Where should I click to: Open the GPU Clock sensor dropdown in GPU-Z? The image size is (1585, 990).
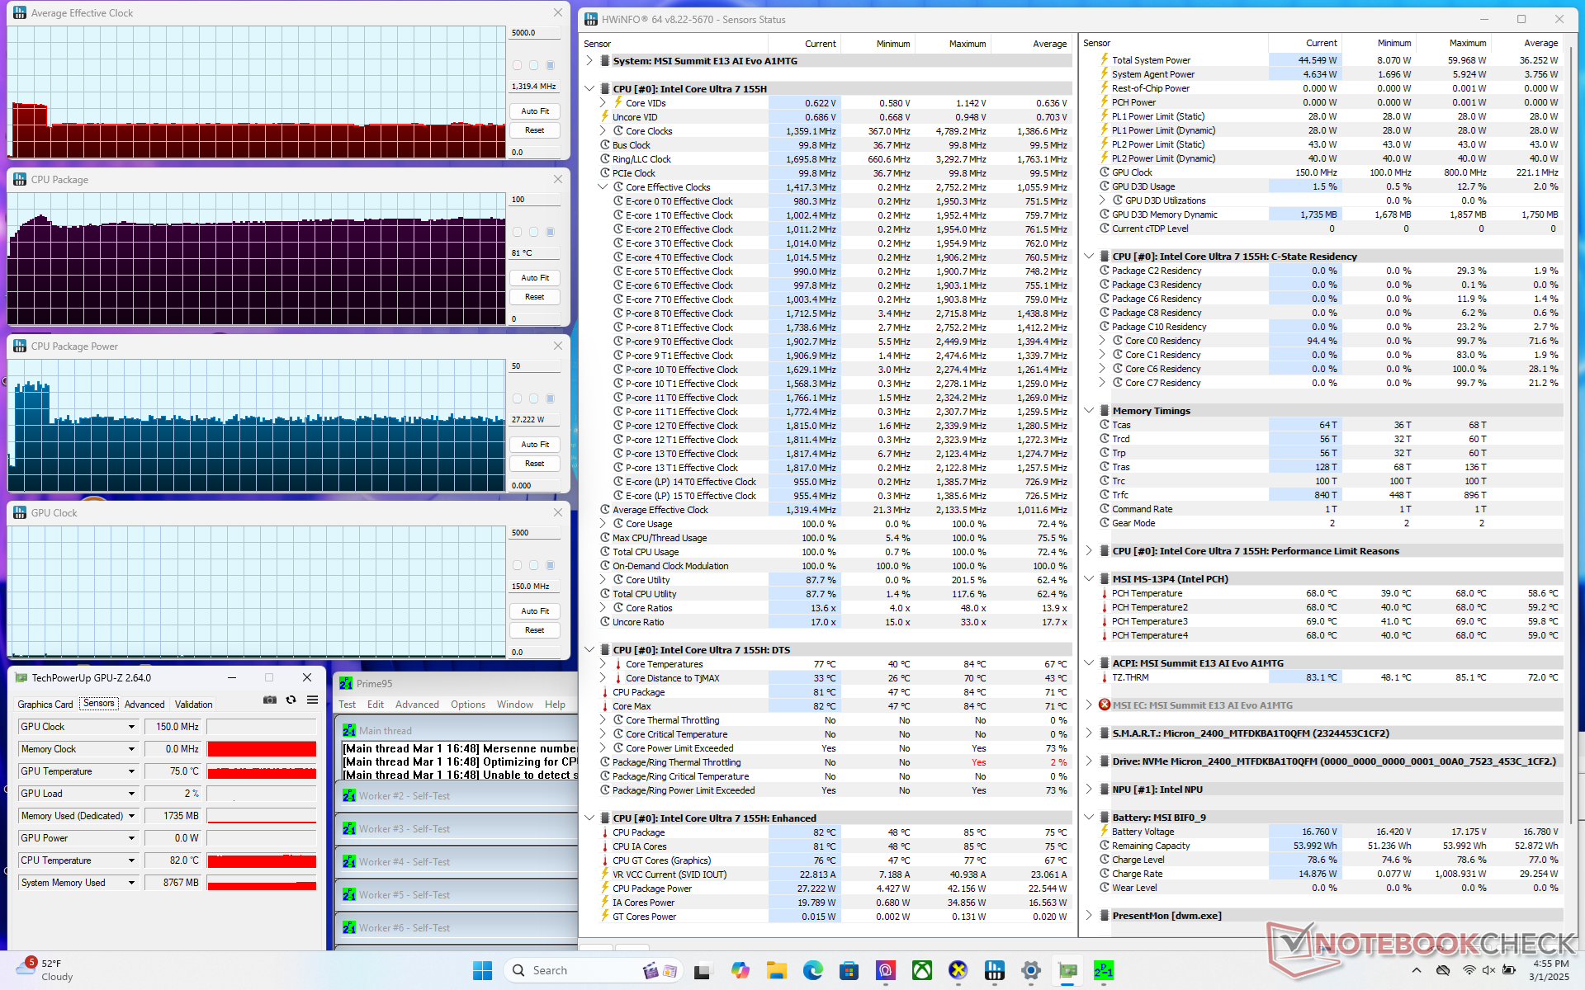point(131,727)
